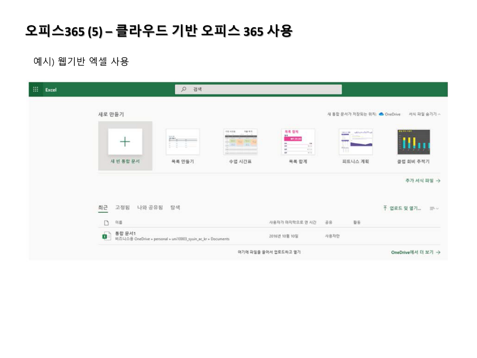Click the upload arrow icon
The width and height of the screenshot is (477, 358).
click(385, 208)
